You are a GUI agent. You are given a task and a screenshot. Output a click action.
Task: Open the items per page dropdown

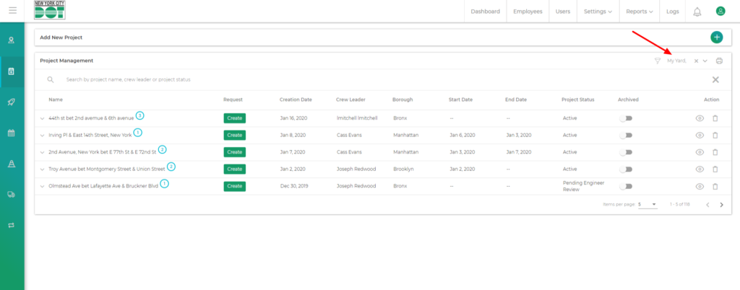coord(647,205)
